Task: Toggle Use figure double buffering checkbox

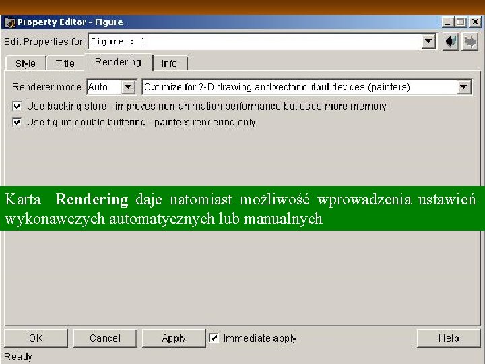Action: pos(17,122)
